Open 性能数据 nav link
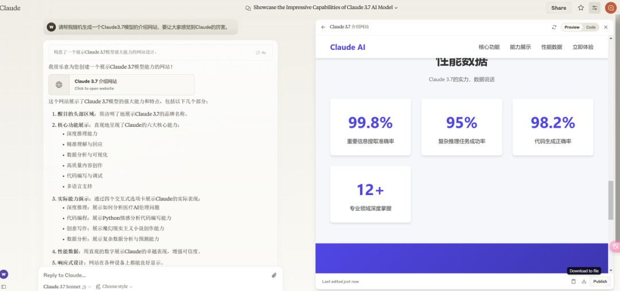This screenshot has width=620, height=291. click(552, 47)
